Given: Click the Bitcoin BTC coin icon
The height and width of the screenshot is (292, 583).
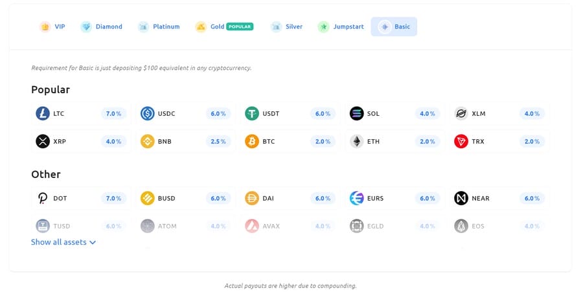Looking at the screenshot, I should 252,141.
